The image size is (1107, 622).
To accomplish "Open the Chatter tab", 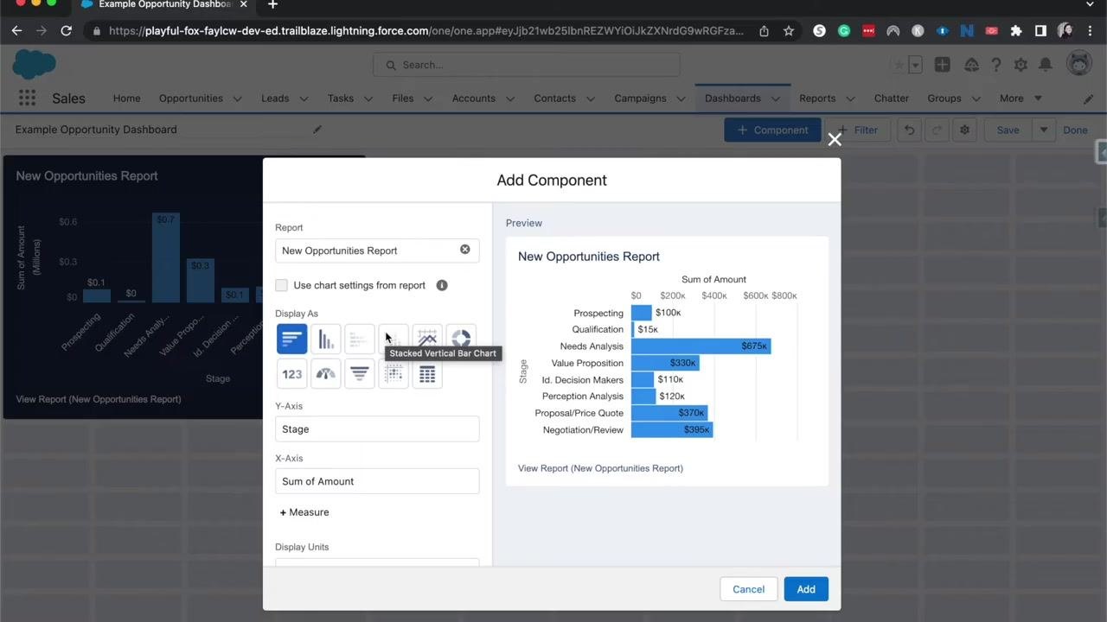I will point(891,98).
